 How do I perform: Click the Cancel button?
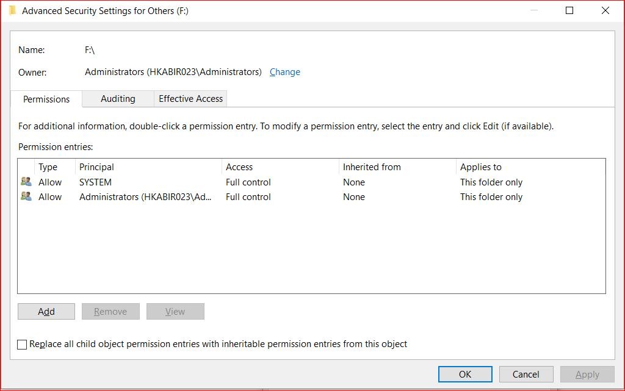point(526,375)
